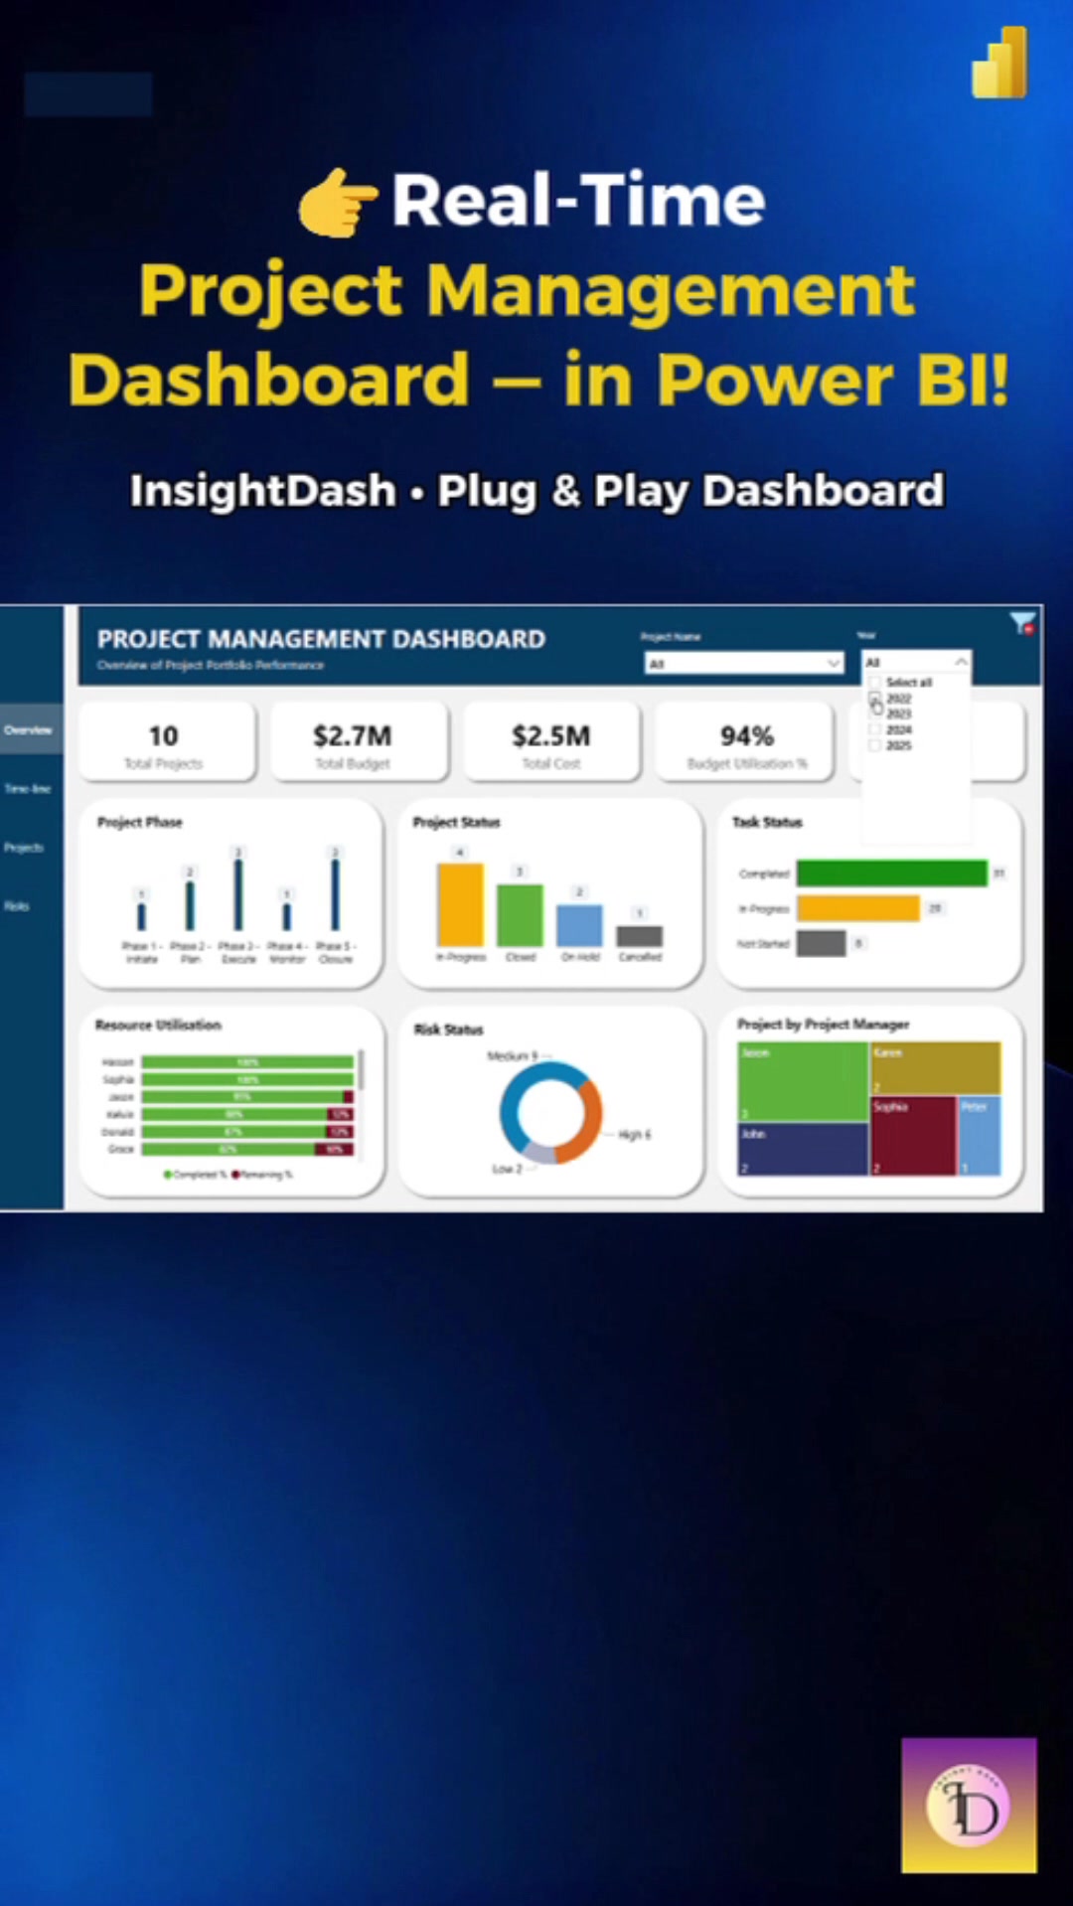Switch to the Time-line sidebar tab

coord(28,788)
